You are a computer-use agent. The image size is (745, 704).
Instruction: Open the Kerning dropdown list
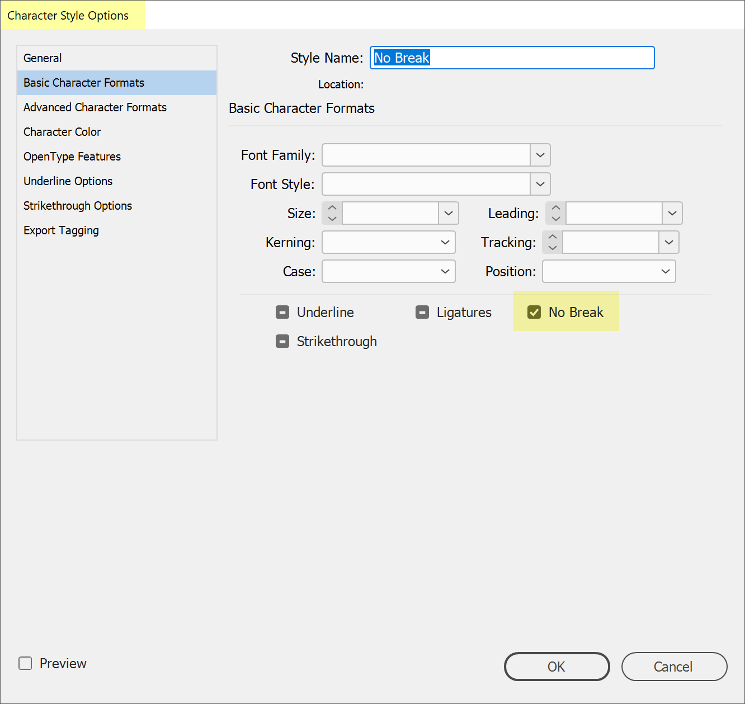click(x=445, y=242)
